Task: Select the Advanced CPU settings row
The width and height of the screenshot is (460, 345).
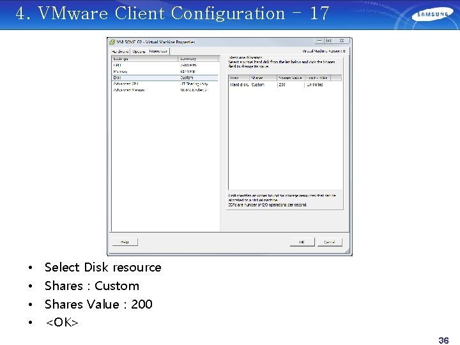Action: tap(165, 84)
